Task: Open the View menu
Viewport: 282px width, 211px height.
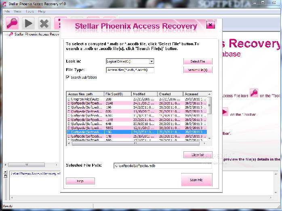Action: (x=17, y=11)
